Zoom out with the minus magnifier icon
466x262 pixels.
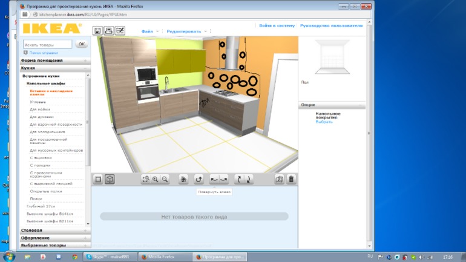pyautogui.click(x=165, y=179)
